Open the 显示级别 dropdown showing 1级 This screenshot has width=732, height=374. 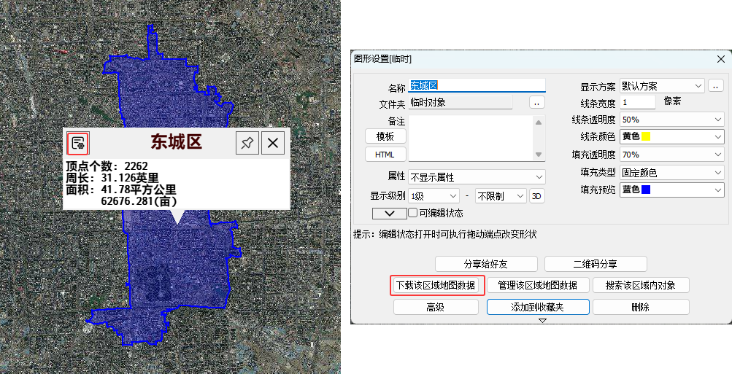point(434,196)
